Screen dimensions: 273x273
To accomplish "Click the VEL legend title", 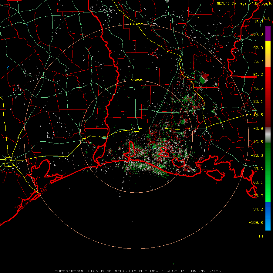I will [x=266, y=18].
